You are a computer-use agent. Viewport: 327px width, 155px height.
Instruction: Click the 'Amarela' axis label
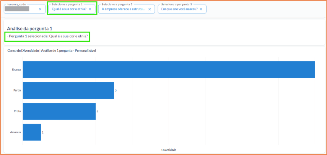tap(15, 132)
